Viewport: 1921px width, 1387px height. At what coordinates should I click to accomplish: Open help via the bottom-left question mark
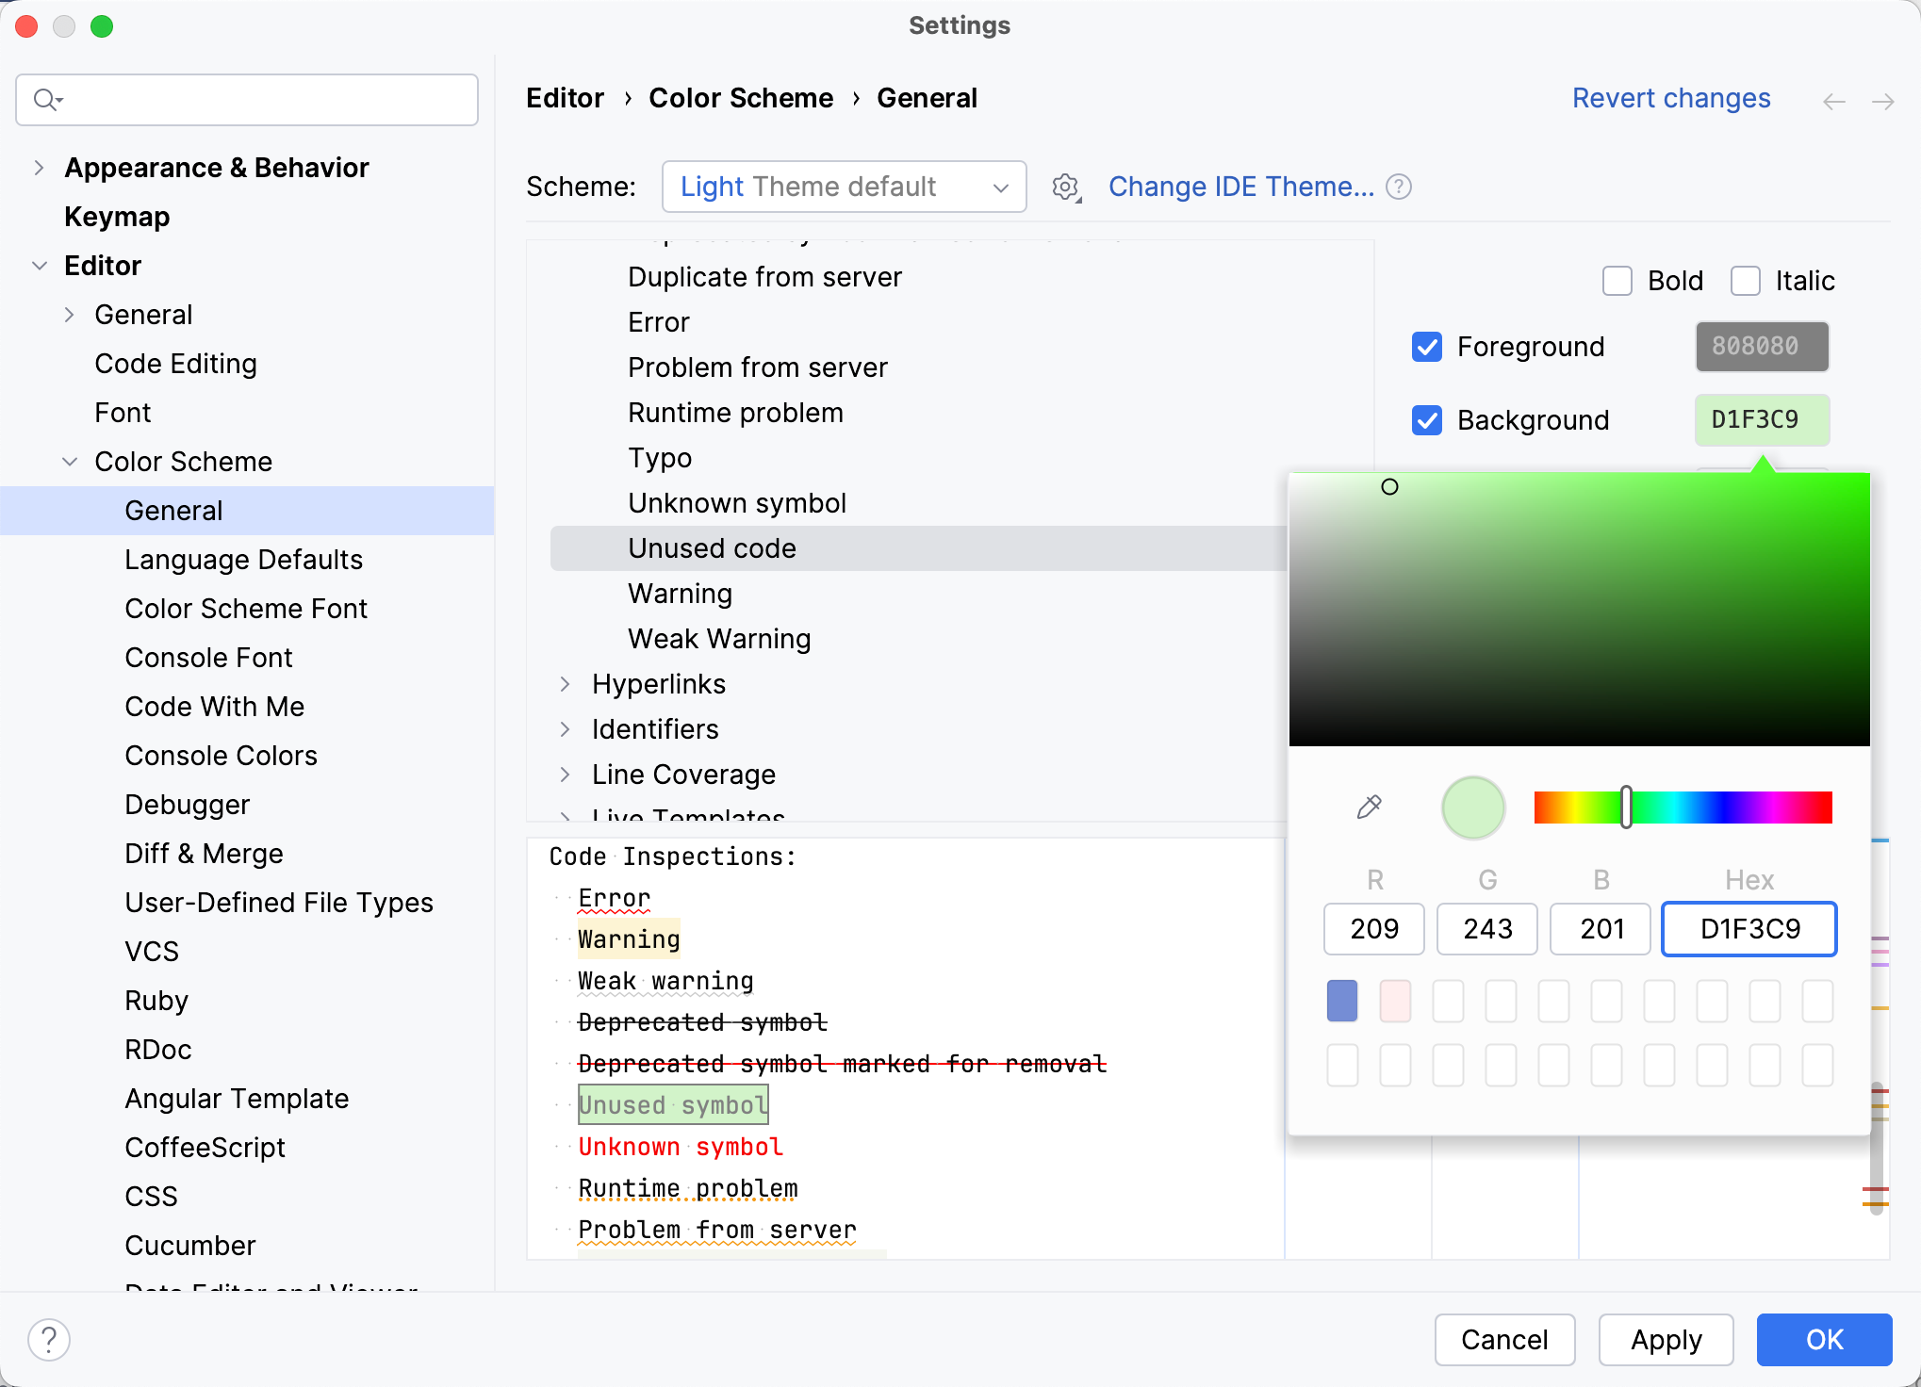click(49, 1339)
